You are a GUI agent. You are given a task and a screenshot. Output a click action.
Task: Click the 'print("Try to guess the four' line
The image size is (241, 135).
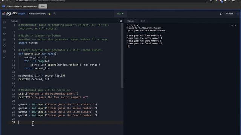point(53,97)
